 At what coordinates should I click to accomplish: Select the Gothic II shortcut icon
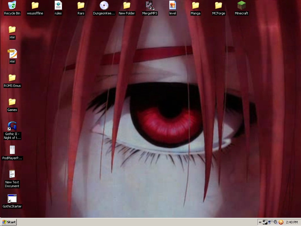12,126
